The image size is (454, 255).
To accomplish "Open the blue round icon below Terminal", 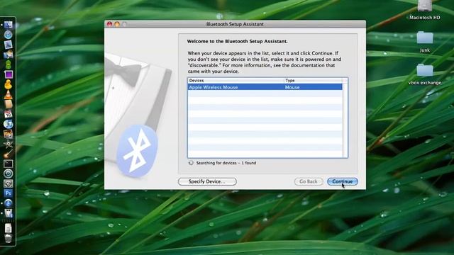I will point(8,174).
